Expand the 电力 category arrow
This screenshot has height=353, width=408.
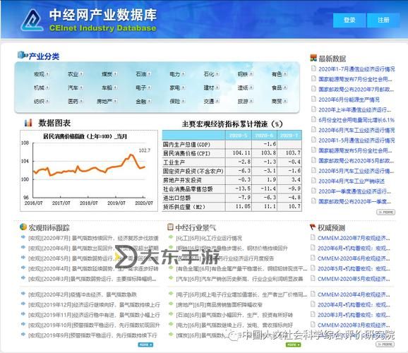pos(184,74)
